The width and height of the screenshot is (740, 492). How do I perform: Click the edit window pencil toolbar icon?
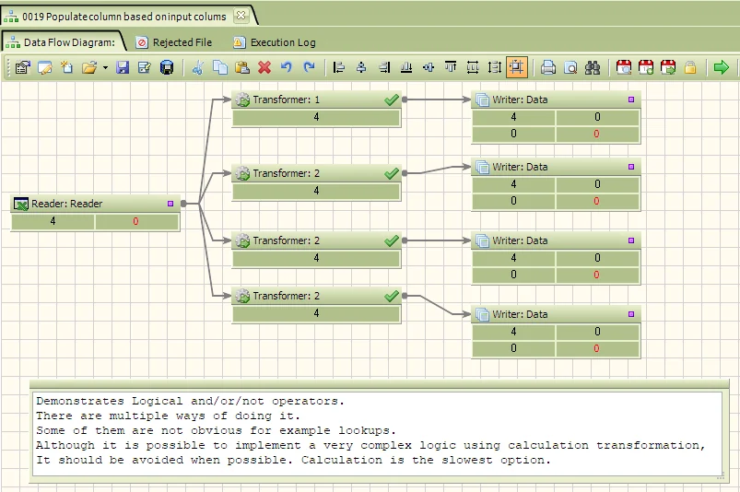pos(45,68)
